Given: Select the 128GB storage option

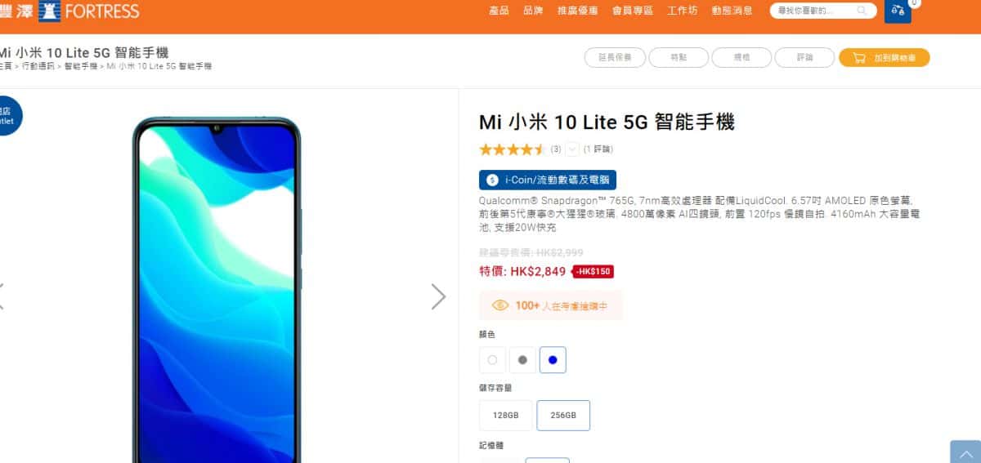Looking at the screenshot, I should [x=505, y=416].
